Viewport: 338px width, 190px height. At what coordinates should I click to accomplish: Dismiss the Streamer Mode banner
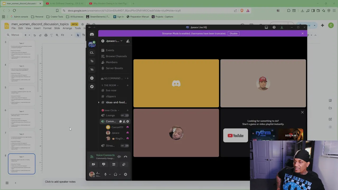(x=303, y=34)
